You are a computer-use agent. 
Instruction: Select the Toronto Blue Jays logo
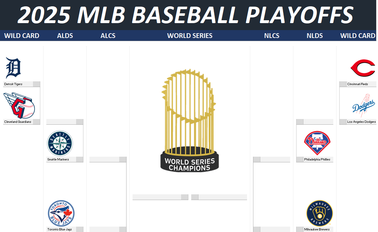tap(61, 213)
